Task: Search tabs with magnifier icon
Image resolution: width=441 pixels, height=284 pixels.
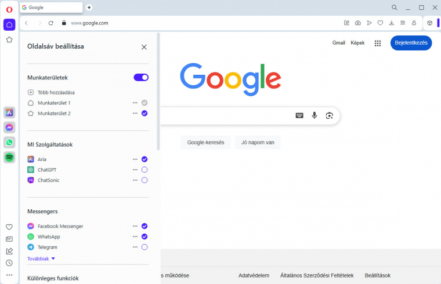Action: pos(395,8)
